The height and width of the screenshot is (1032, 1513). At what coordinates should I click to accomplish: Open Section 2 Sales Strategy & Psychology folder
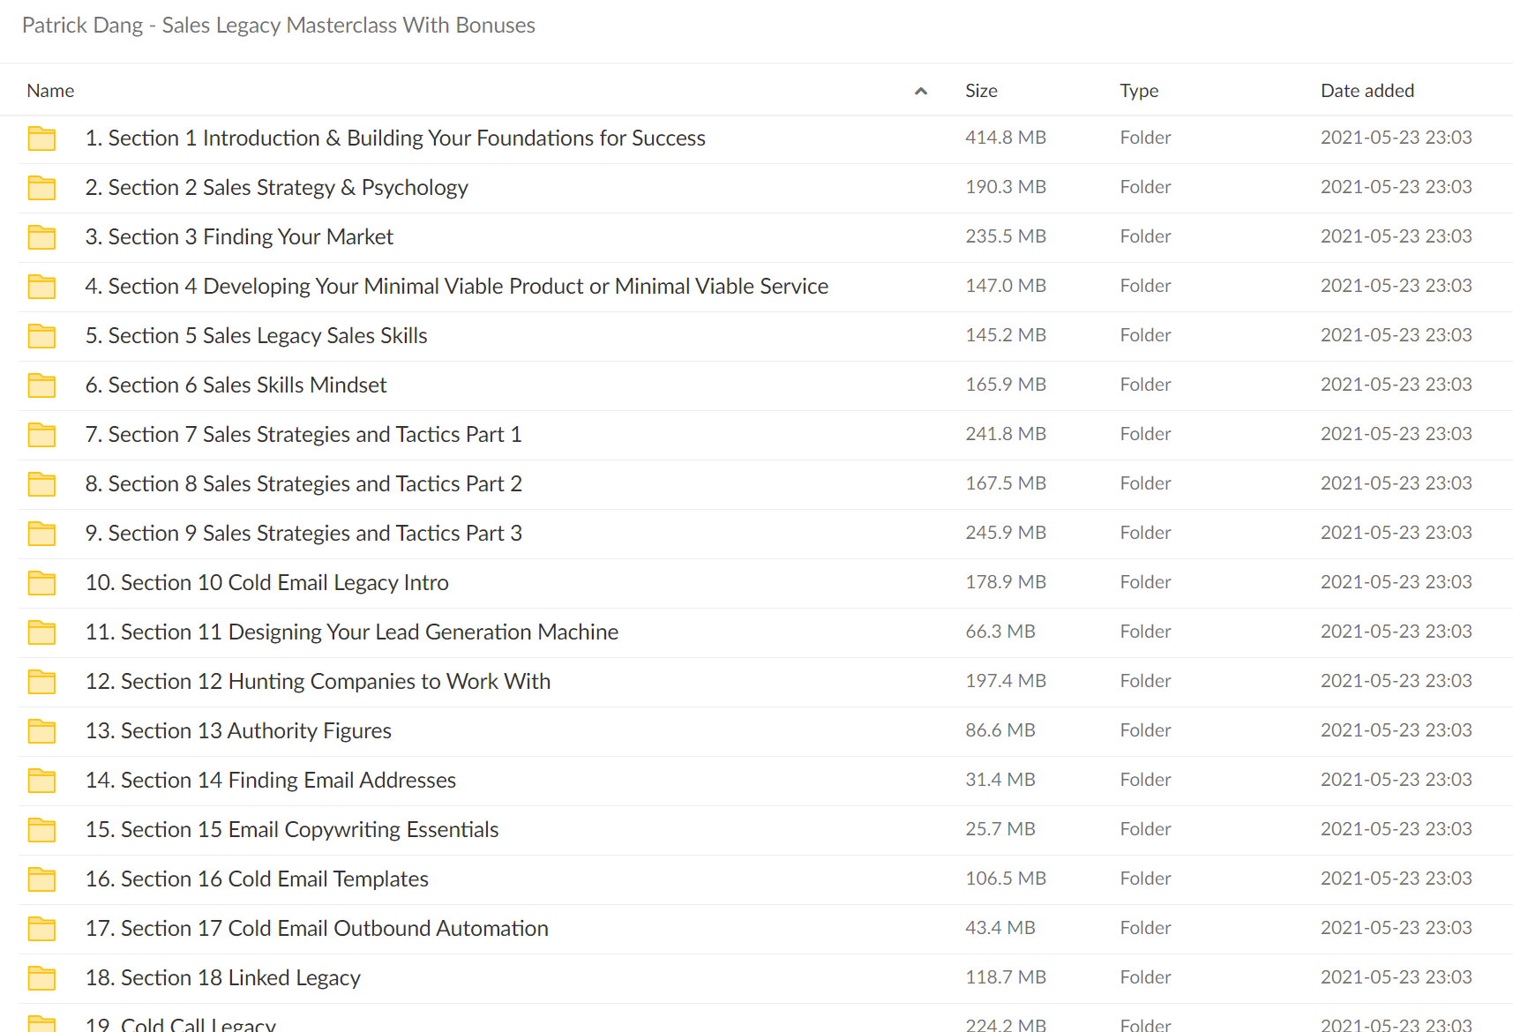click(x=276, y=188)
